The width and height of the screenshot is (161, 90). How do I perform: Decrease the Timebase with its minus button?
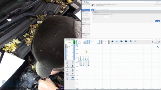click(x=76, y=42)
